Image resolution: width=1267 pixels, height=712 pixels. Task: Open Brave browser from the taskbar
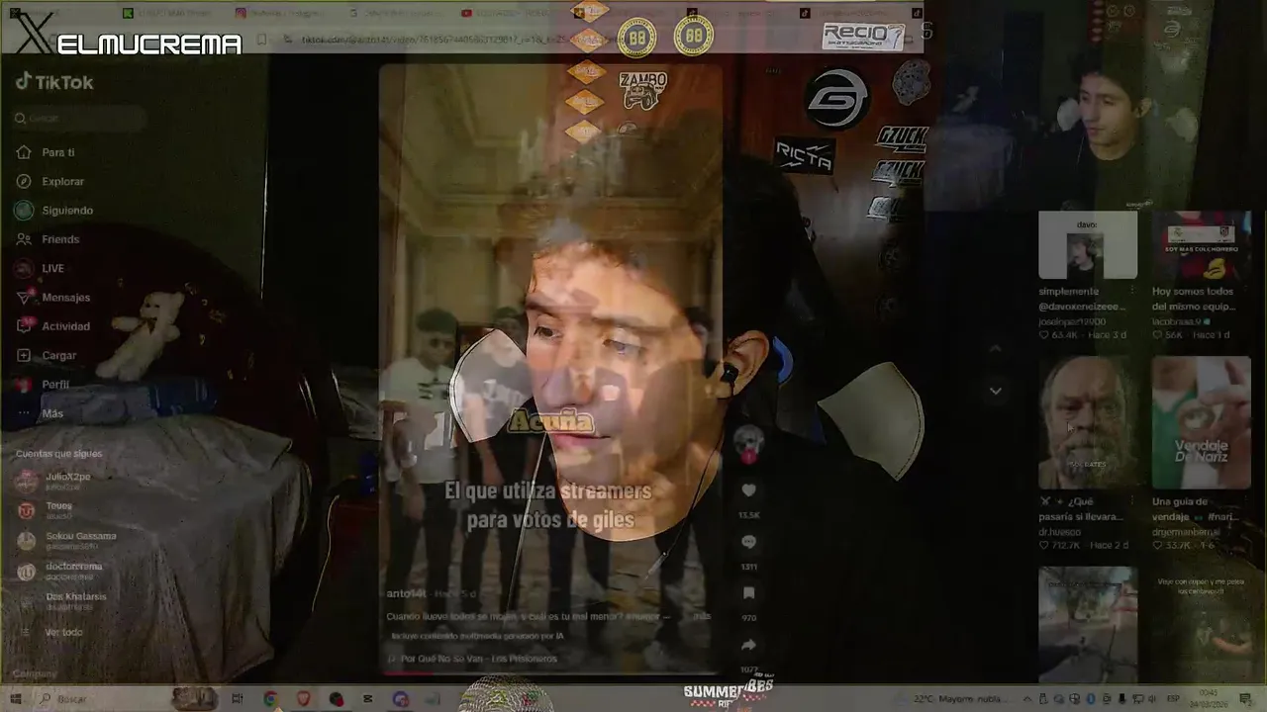pyautogui.click(x=303, y=698)
